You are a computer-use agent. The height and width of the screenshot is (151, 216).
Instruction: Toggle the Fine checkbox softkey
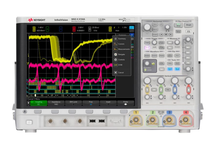pos(91,103)
